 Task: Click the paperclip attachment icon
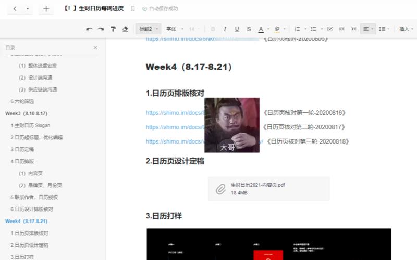(220, 189)
